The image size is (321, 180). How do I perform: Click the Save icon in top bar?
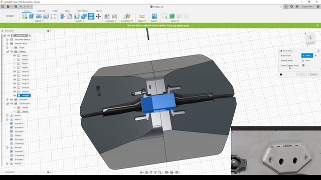pos(16,6)
